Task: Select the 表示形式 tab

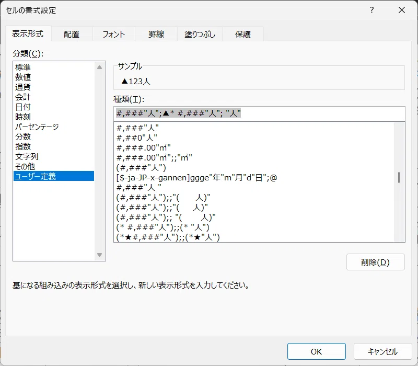Action: (28, 33)
